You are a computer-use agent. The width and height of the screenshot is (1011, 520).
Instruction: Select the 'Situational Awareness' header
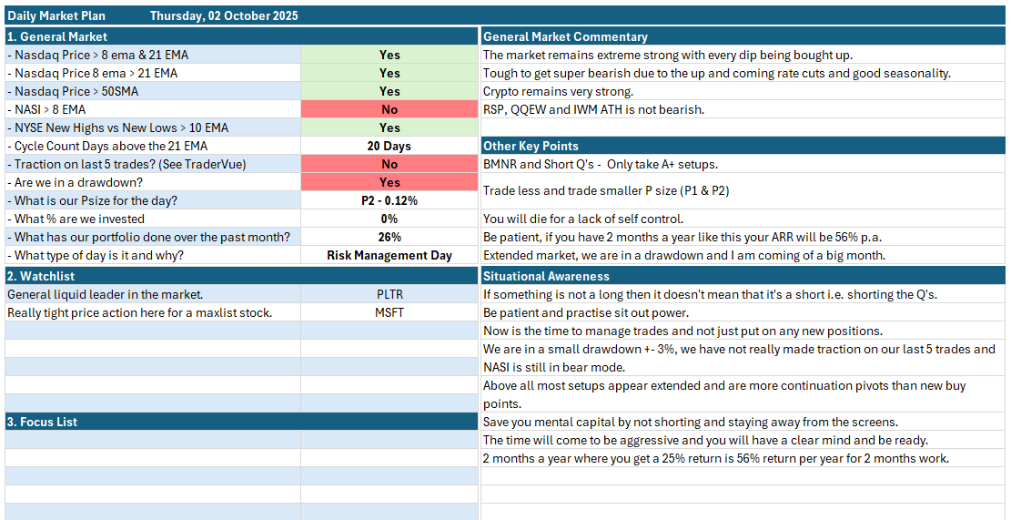(x=743, y=276)
